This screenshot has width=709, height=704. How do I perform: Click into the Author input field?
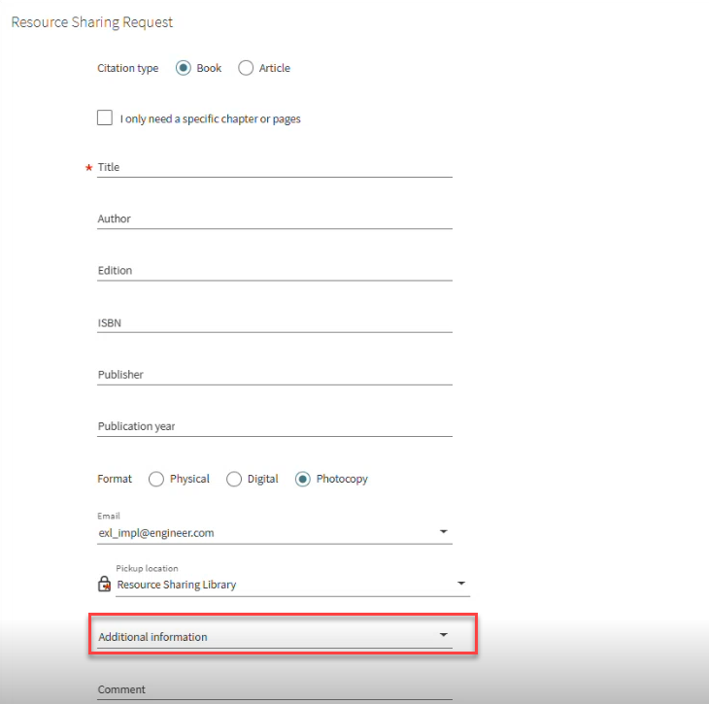point(275,218)
